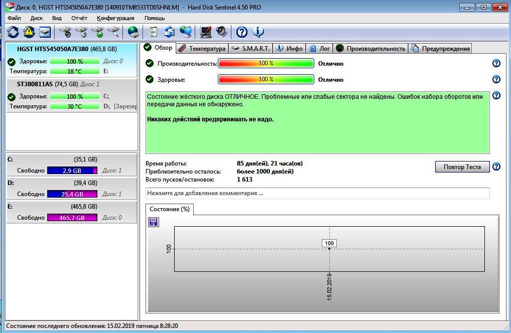The width and height of the screenshot is (511, 333).
Task: Click help icon next to Здоровье Отлично
Action: coord(496,79)
